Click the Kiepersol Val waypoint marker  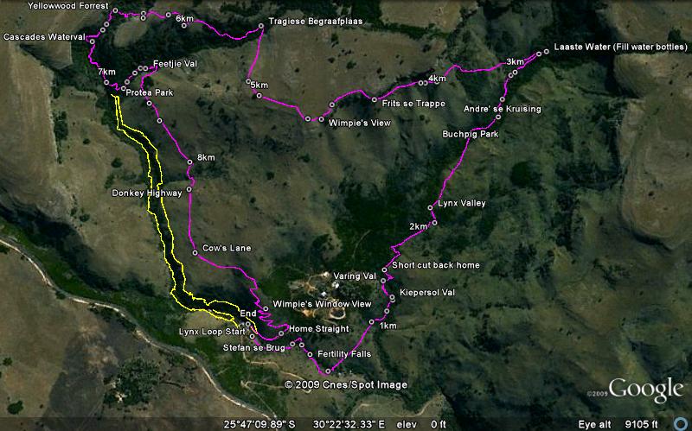click(393, 297)
